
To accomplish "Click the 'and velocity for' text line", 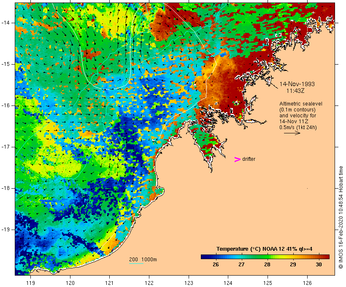I will tap(297, 116).
